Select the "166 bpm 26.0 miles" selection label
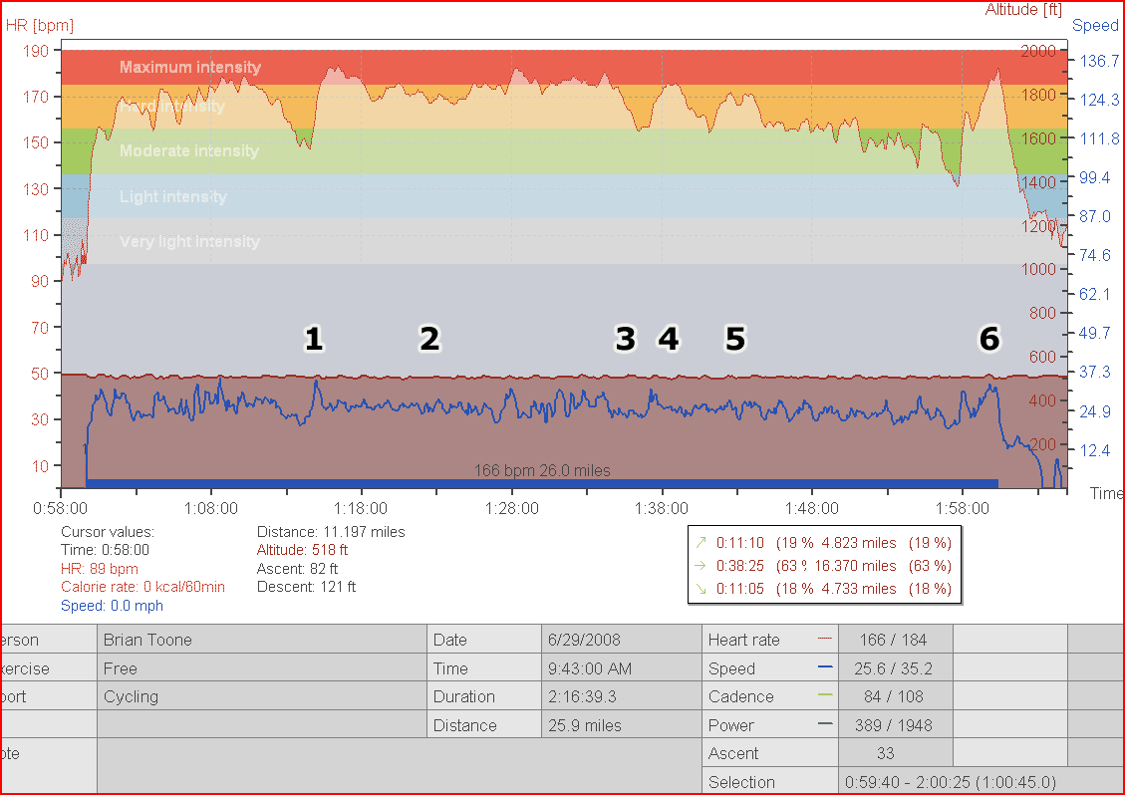The width and height of the screenshot is (1125, 795). (x=542, y=470)
